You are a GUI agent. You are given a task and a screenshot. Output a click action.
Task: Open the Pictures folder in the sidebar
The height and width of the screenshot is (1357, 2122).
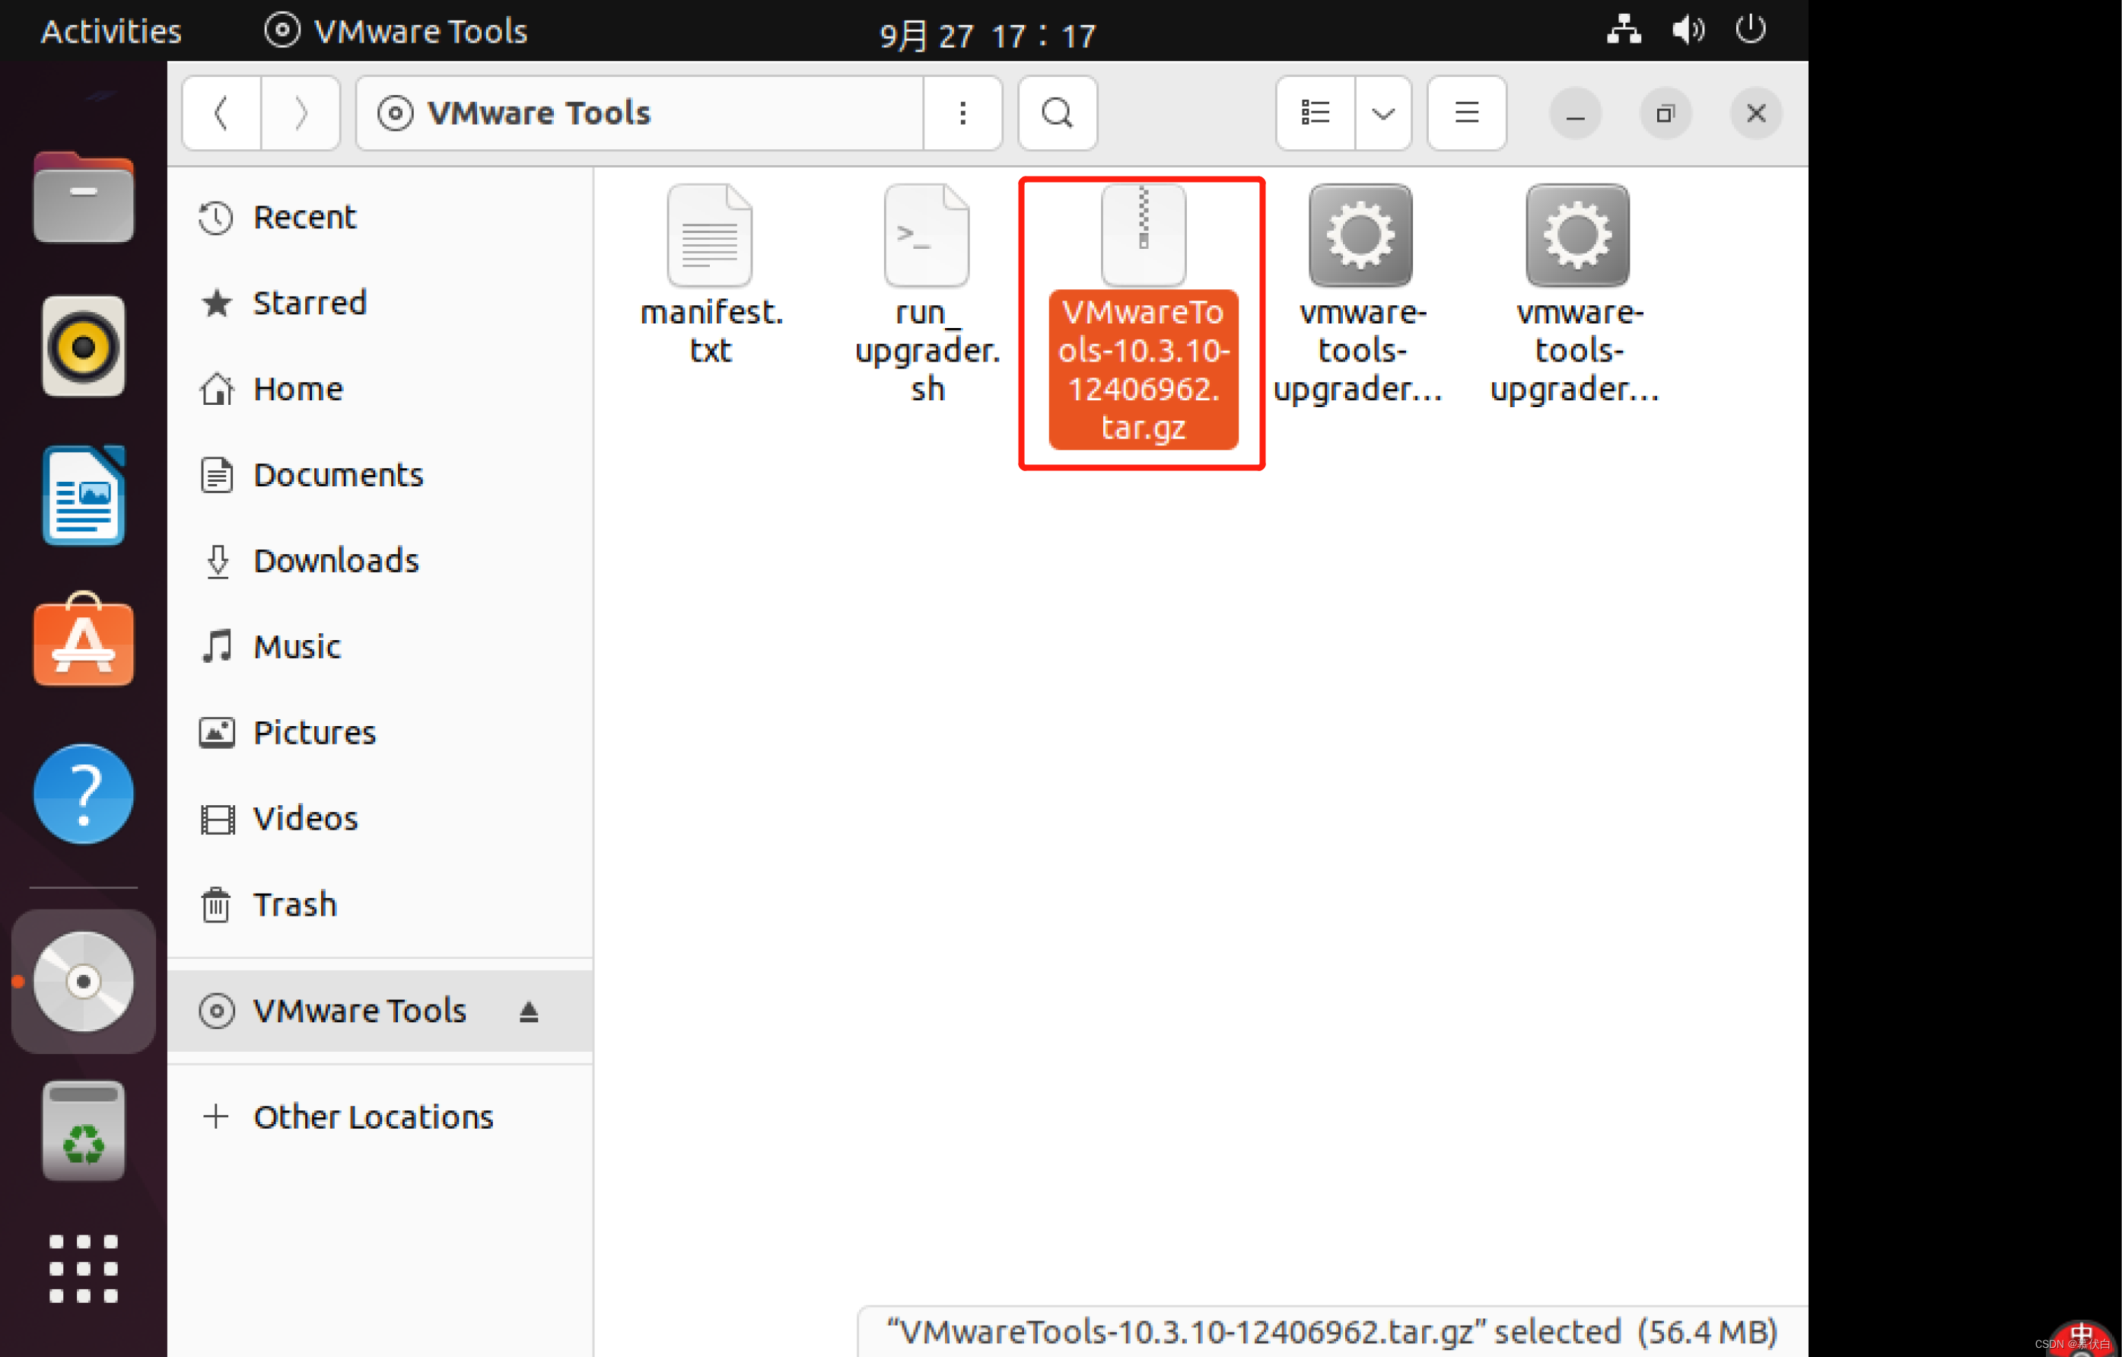pyautogui.click(x=380, y=733)
